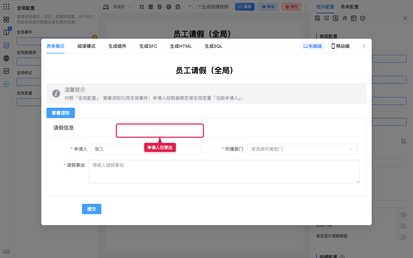The height and width of the screenshot is (258, 413).
Task: Click the 生成拖拽规则 toolbar text
Action: pos(215,7)
